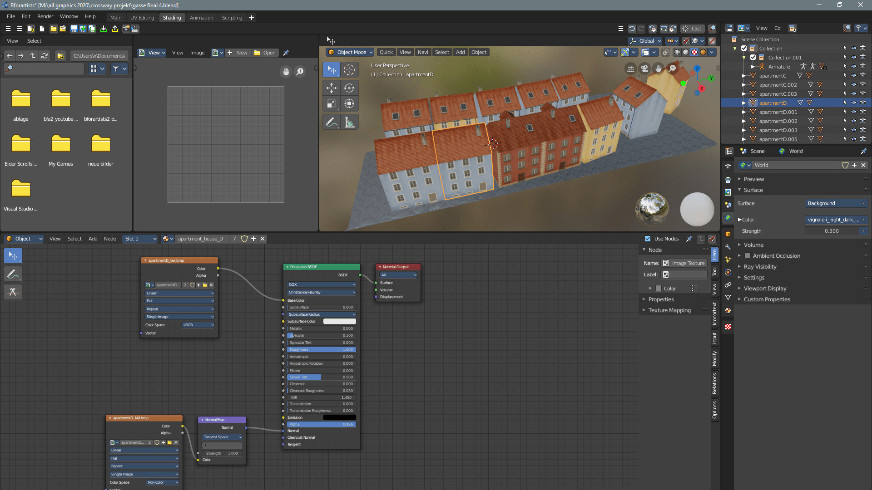The height and width of the screenshot is (490, 872).
Task: Switch viewport to perspective/orthographic grid icon
Action: pyautogui.click(x=630, y=69)
